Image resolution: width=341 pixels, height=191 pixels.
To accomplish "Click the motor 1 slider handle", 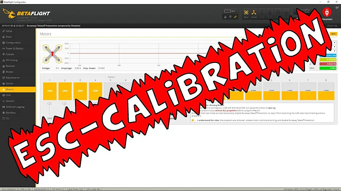I will tap(50, 104).
